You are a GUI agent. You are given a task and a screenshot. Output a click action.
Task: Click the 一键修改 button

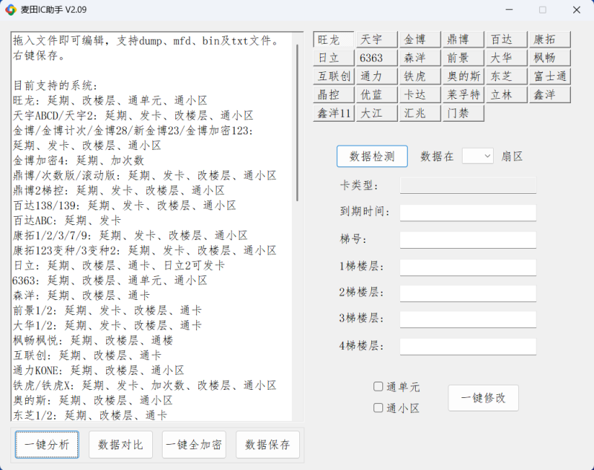483,398
